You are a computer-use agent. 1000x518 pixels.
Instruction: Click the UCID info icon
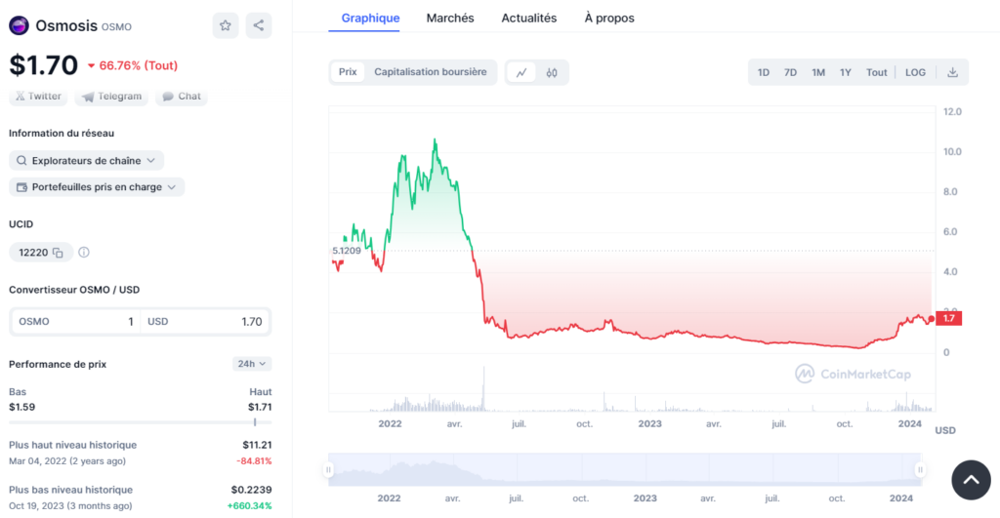coord(84,253)
